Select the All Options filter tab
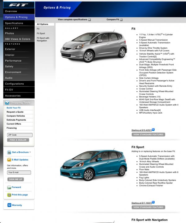This screenshot has width=186, height=223. tap(45, 24)
